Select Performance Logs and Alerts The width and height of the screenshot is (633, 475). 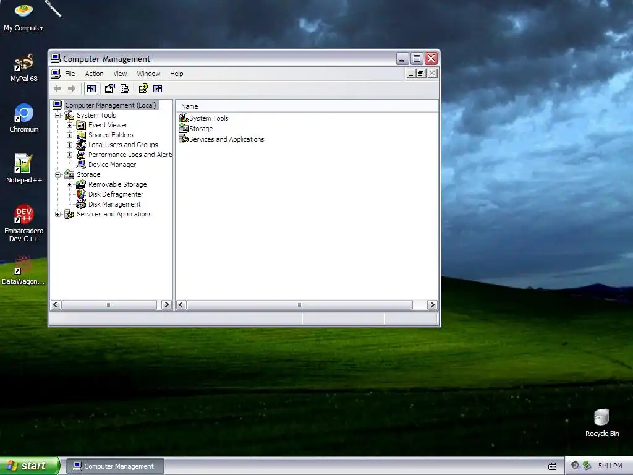130,155
